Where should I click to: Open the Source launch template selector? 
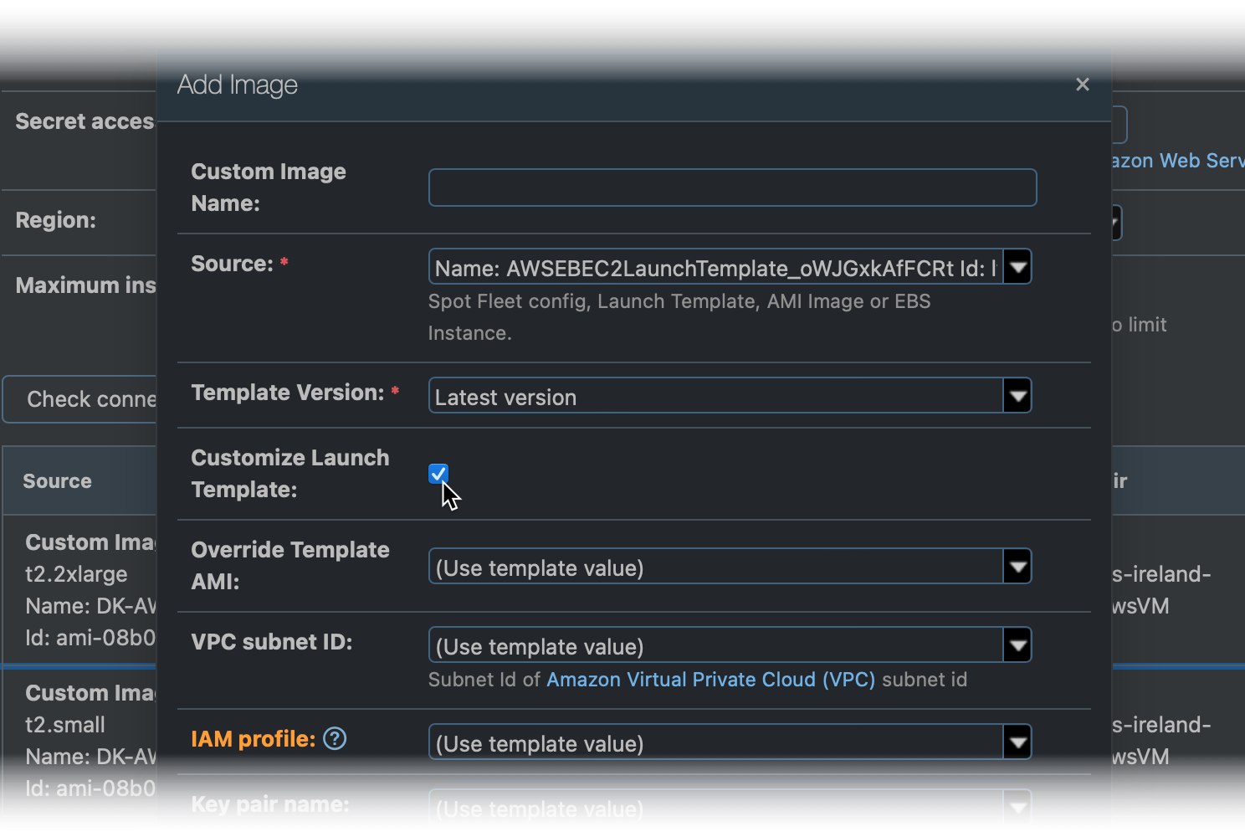[x=728, y=266]
